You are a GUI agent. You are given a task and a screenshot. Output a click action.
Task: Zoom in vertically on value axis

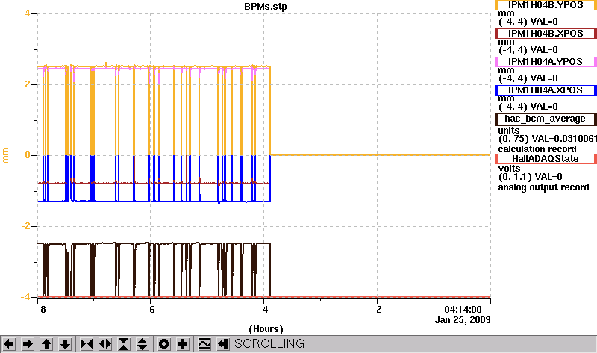tap(124, 344)
